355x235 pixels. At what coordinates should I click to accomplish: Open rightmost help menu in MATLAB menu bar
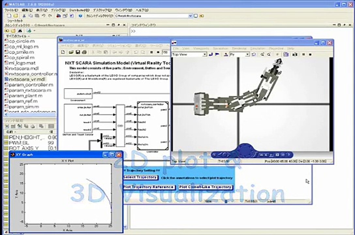(x=142, y=10)
